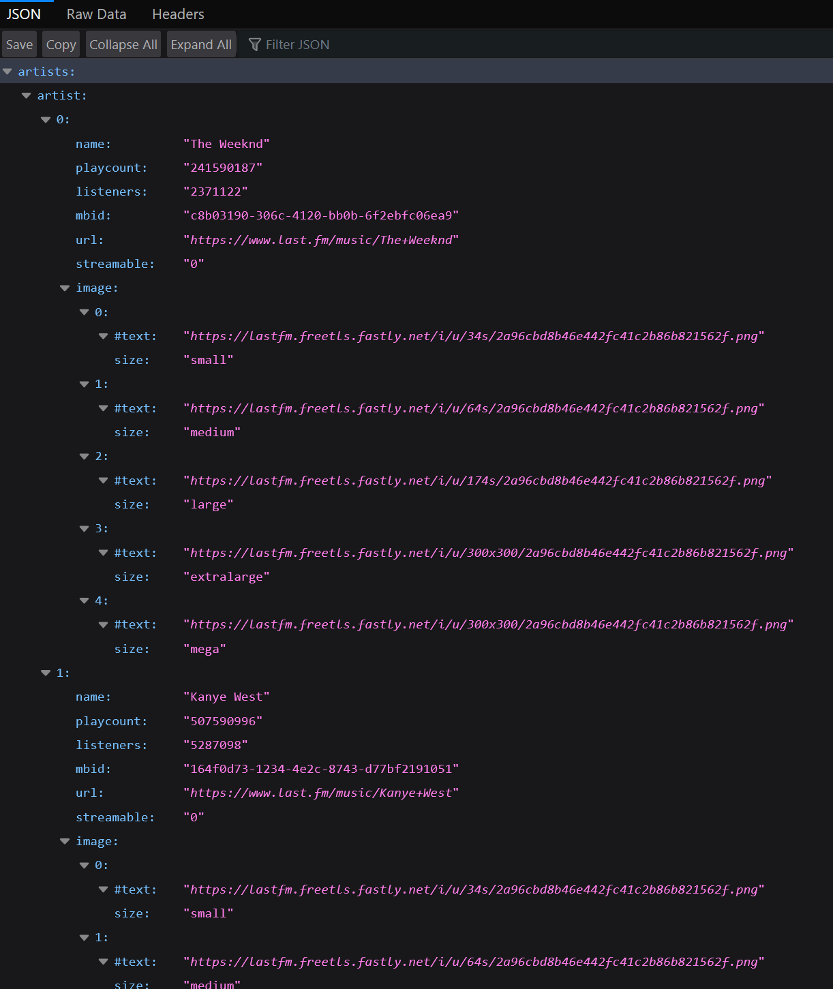Open Kanye West's last.fm URL
Screen dimensions: 833x989
(320, 792)
